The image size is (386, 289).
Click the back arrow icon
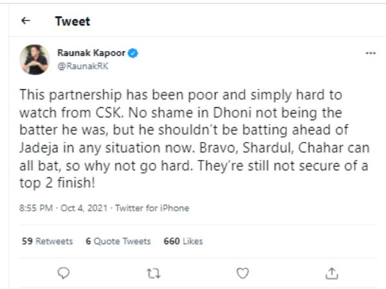[x=26, y=21]
